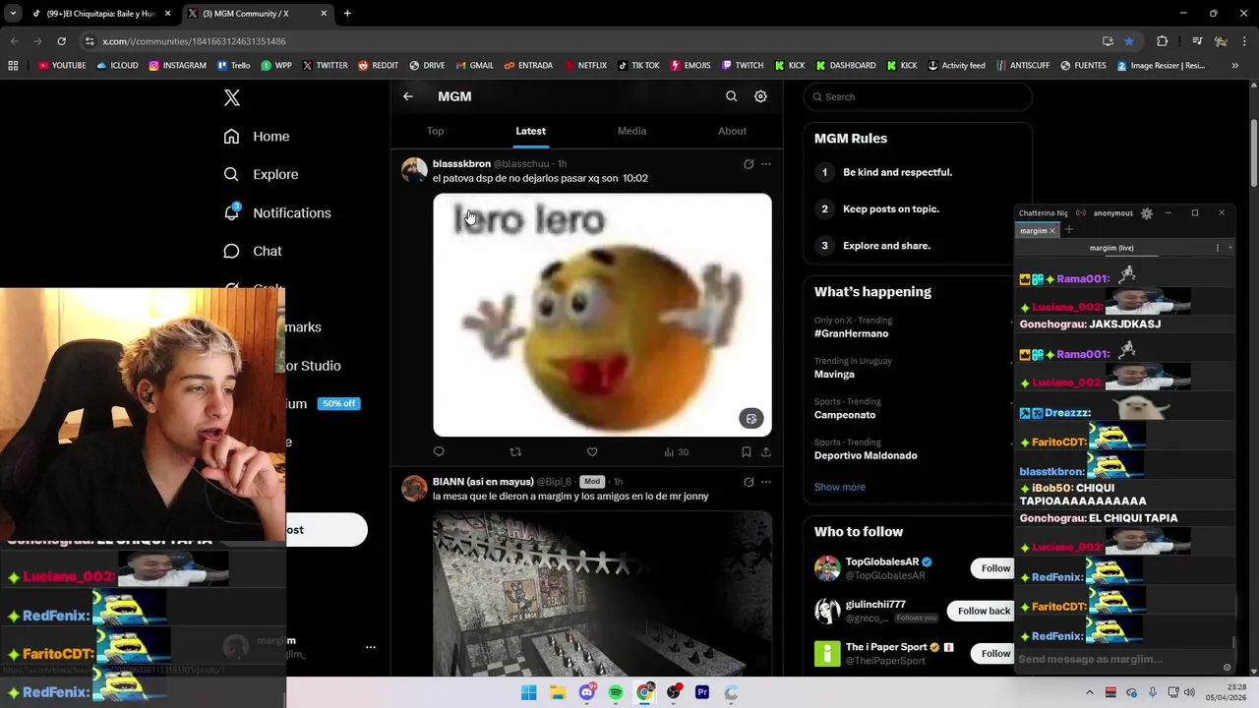Viewport: 1259px width, 708px height.
Task: Search within the MGM community
Action: pos(731,96)
